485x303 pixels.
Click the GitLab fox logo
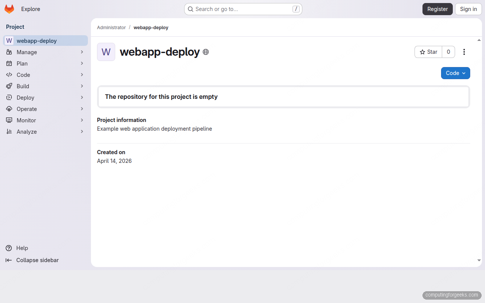pyautogui.click(x=9, y=9)
